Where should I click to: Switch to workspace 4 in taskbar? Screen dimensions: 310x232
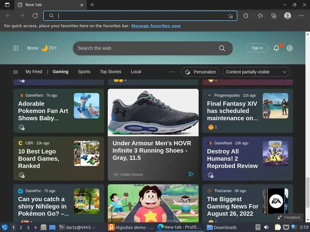pyautogui.click(x=35, y=227)
